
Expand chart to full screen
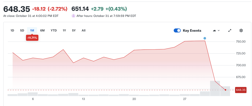[230, 30]
